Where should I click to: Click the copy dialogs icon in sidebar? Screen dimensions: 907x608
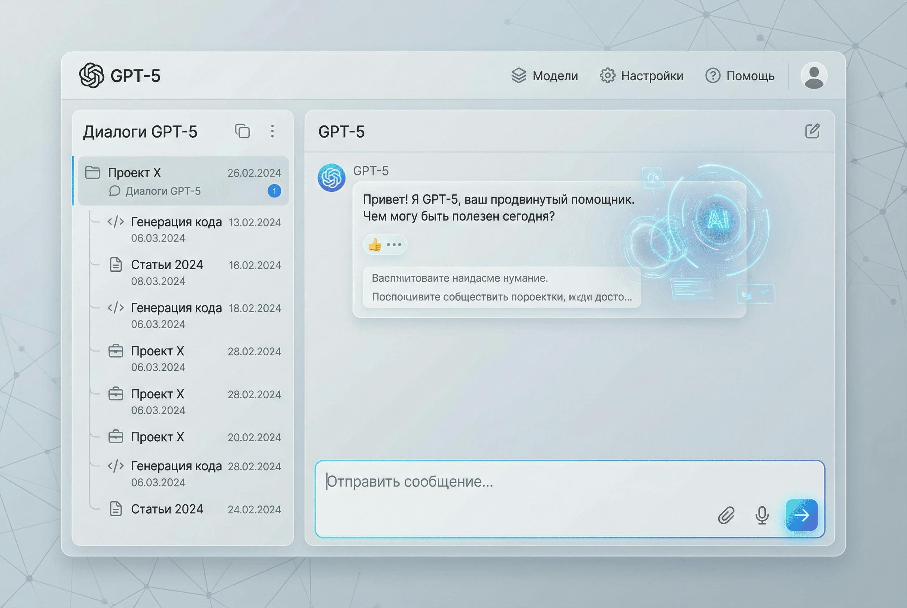(x=243, y=131)
